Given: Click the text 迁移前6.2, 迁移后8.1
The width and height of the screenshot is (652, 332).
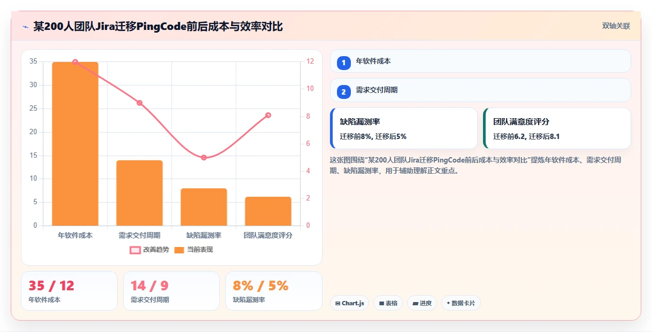Looking at the screenshot, I should coord(526,136).
